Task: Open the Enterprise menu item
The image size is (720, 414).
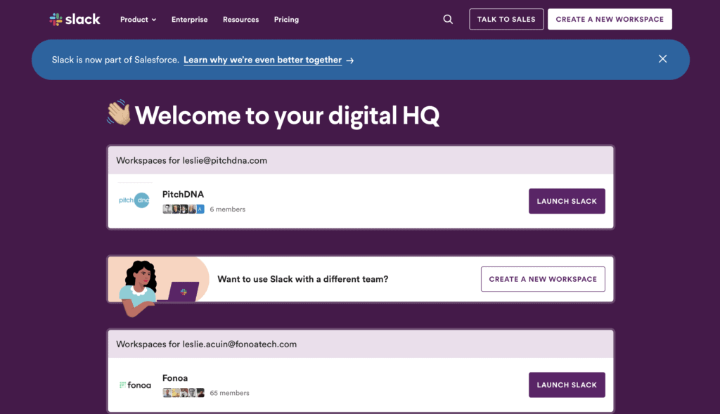Action: coord(190,19)
